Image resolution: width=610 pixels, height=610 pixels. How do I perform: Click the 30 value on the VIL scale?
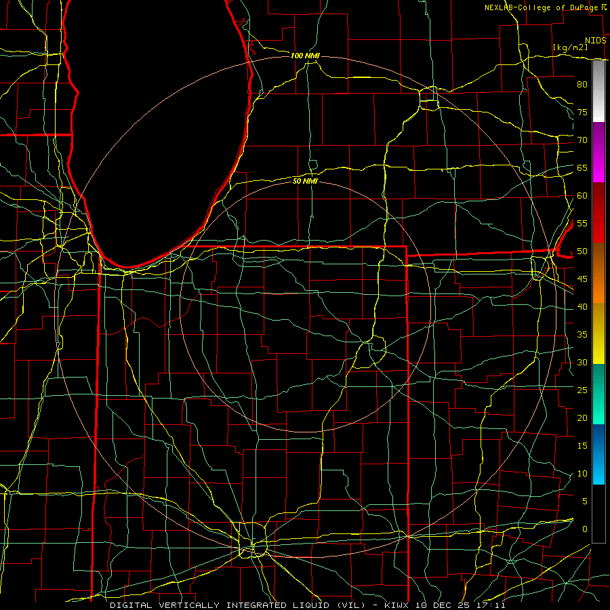(582, 362)
